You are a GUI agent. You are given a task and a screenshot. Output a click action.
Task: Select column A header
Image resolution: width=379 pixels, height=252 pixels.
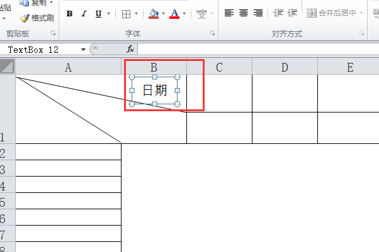(x=68, y=67)
